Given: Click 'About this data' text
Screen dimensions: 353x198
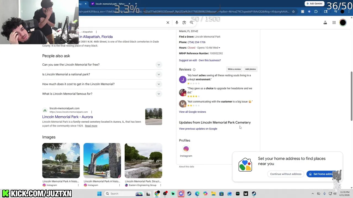Looking at the screenshot, I should pos(186,167).
